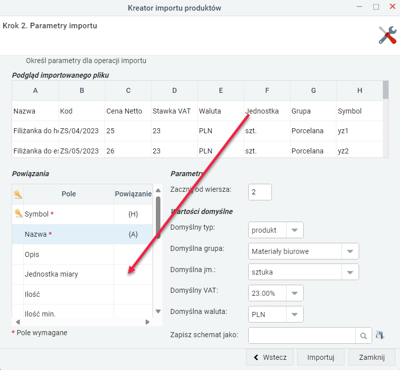The image size is (400, 370).
Task: Select the Ilość field row
Action: click(82, 294)
